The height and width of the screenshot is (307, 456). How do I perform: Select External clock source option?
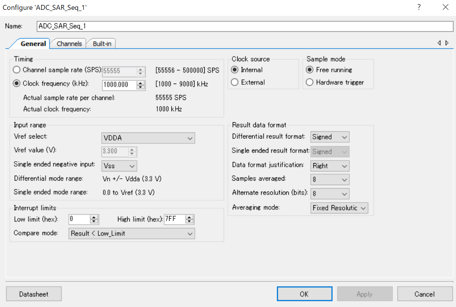(235, 82)
